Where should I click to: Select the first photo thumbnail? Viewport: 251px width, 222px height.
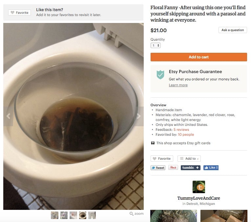55,215
